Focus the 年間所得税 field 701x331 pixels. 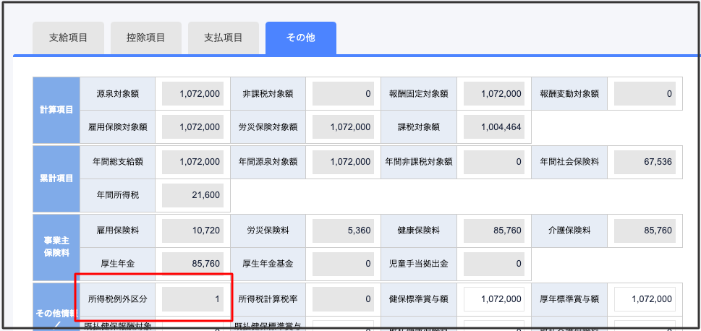pos(192,195)
